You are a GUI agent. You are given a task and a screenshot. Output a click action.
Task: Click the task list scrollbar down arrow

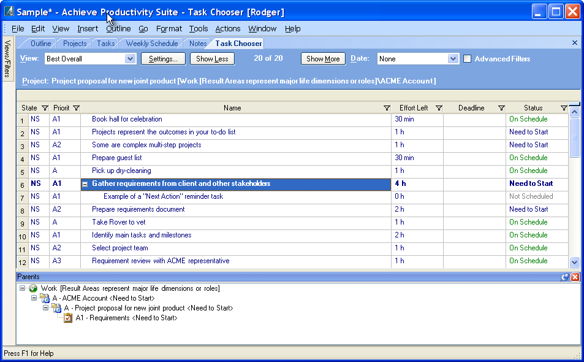pos(574,263)
